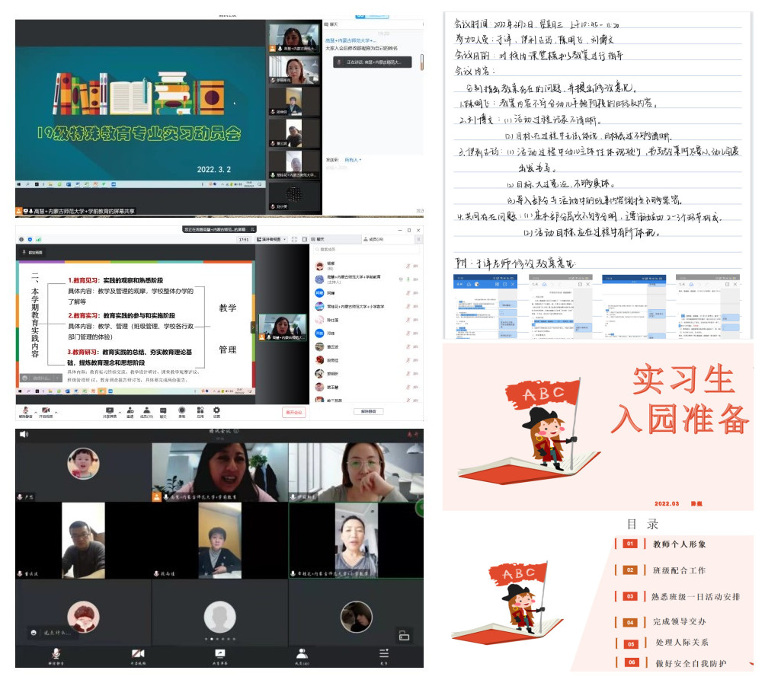Open the invite participants icon
765x683 pixels.
pyautogui.click(x=130, y=411)
